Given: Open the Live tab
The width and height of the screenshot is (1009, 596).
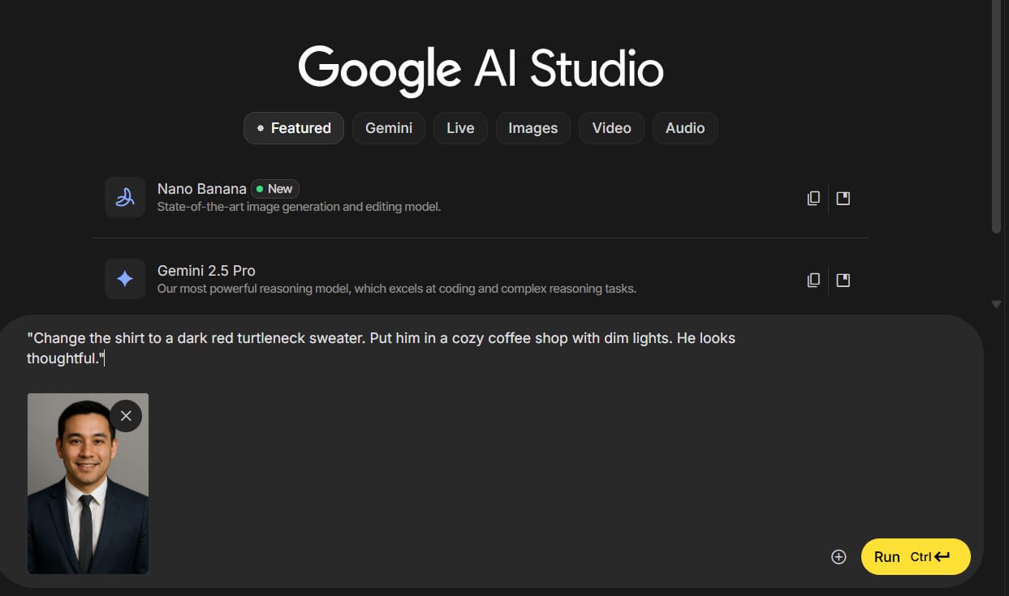Looking at the screenshot, I should (x=460, y=128).
